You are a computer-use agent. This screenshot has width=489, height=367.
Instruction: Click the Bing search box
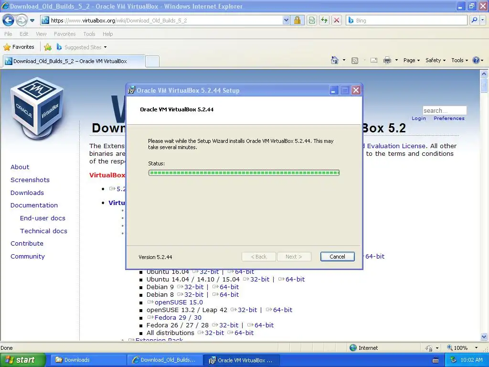point(407,21)
